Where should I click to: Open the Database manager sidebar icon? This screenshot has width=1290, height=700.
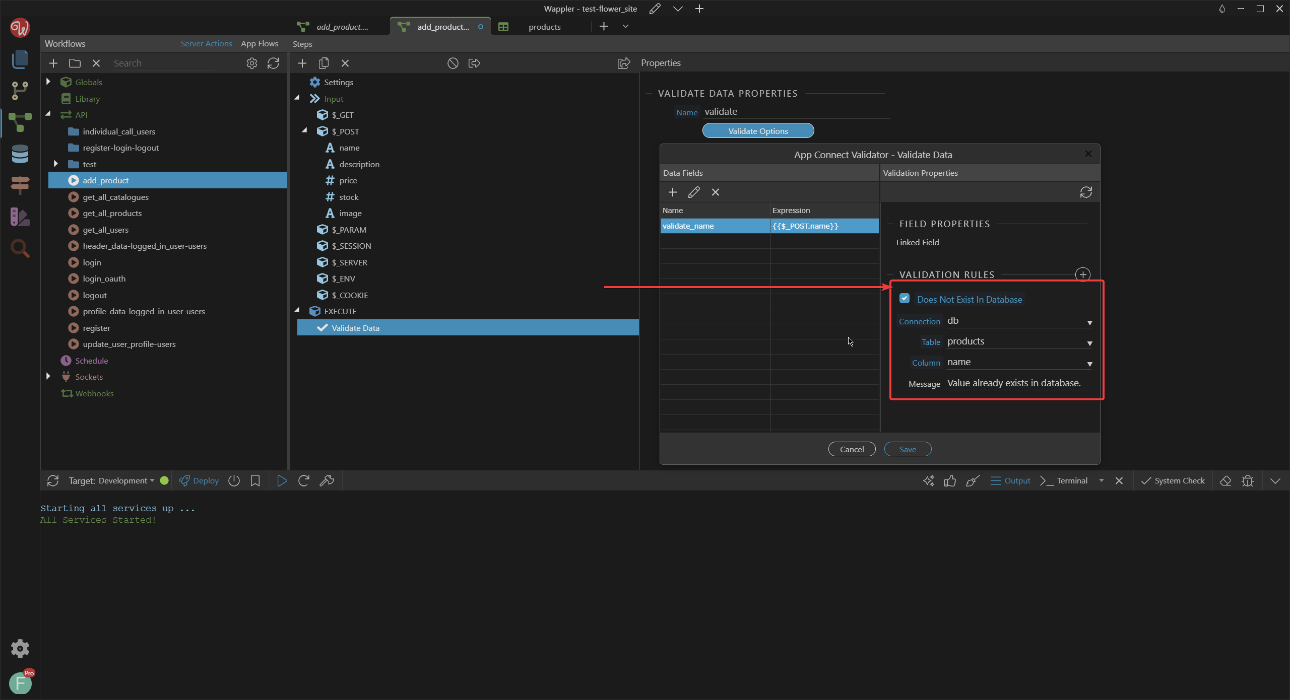[x=20, y=154]
